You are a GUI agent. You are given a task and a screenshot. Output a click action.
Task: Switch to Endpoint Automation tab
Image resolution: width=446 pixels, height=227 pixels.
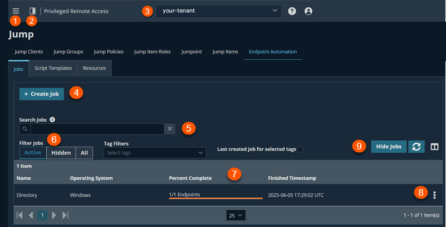point(273,51)
